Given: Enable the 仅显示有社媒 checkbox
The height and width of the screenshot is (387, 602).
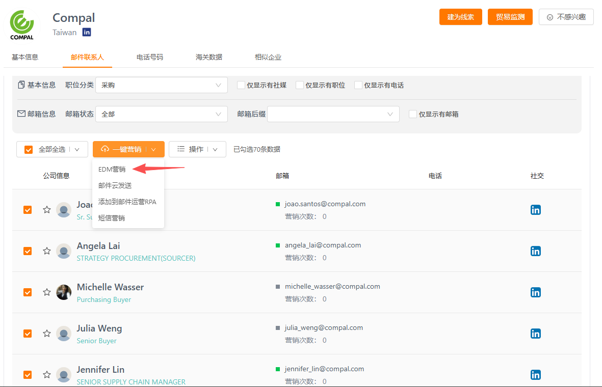Looking at the screenshot, I should point(241,85).
